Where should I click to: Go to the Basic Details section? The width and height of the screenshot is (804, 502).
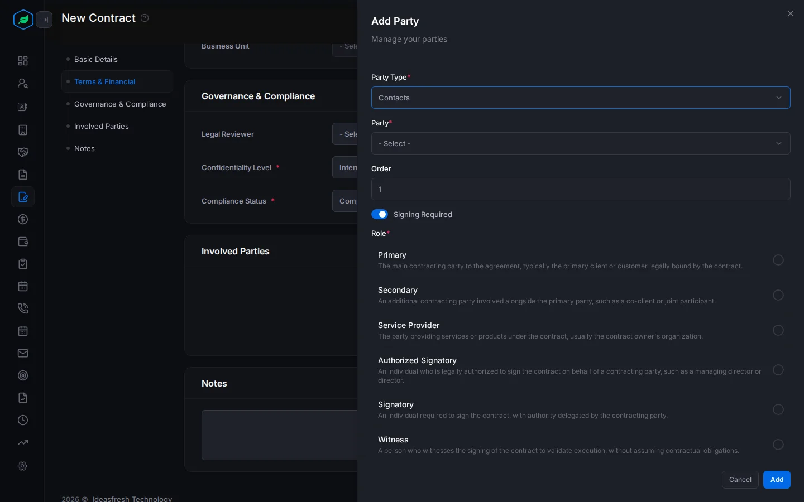[x=96, y=59]
